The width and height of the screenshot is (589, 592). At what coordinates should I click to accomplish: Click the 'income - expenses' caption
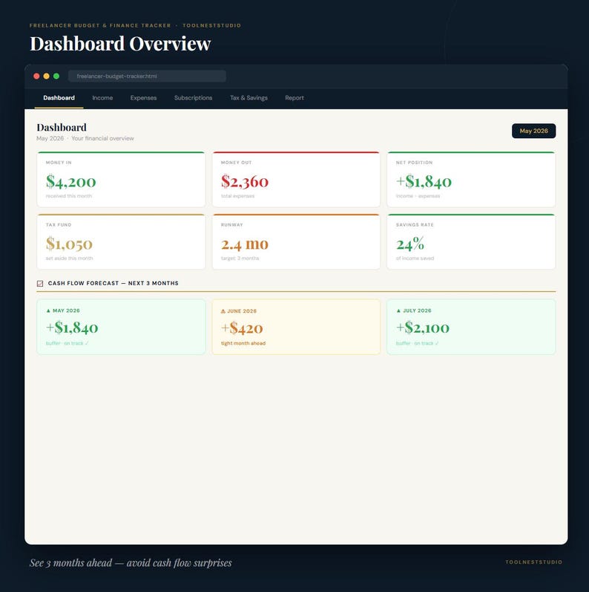pyautogui.click(x=418, y=196)
